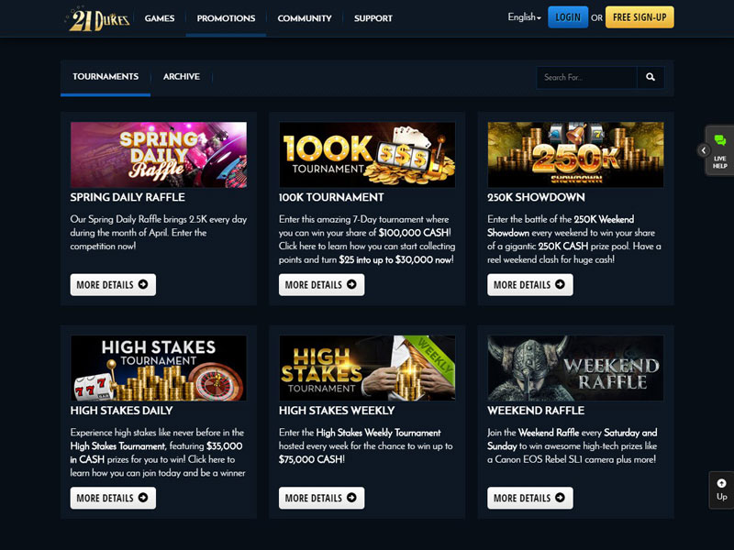Switch to the Archive tab
This screenshot has height=550, width=734.
(182, 77)
